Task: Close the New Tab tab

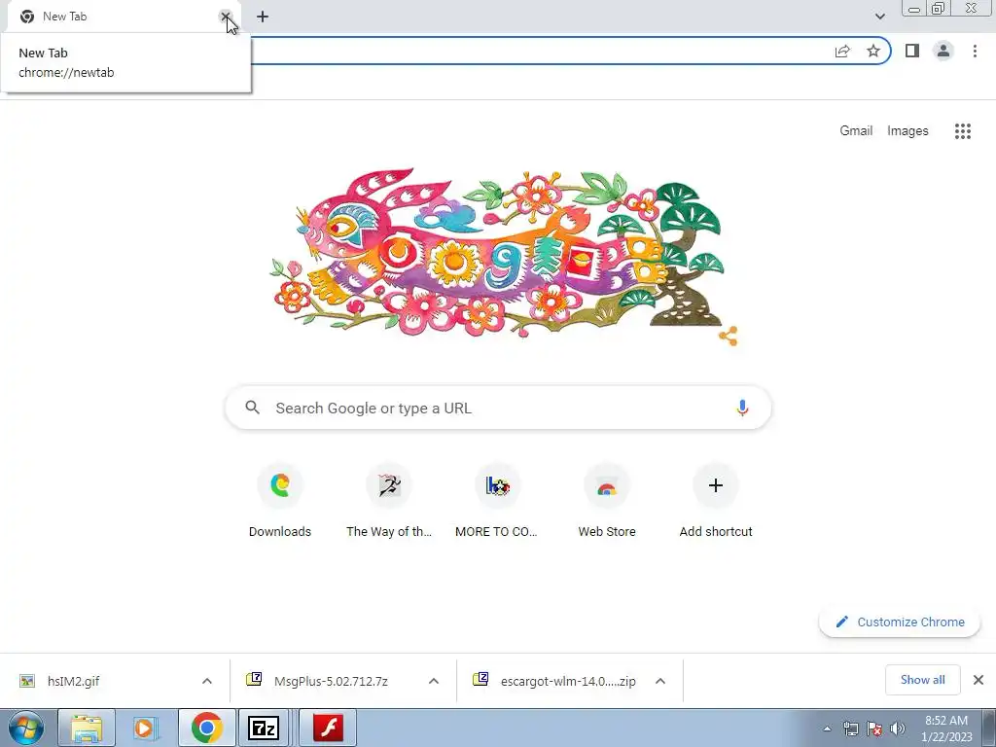Action: 225,17
